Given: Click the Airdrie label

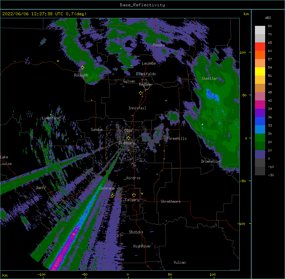Looking at the screenshot, I should (133, 178).
